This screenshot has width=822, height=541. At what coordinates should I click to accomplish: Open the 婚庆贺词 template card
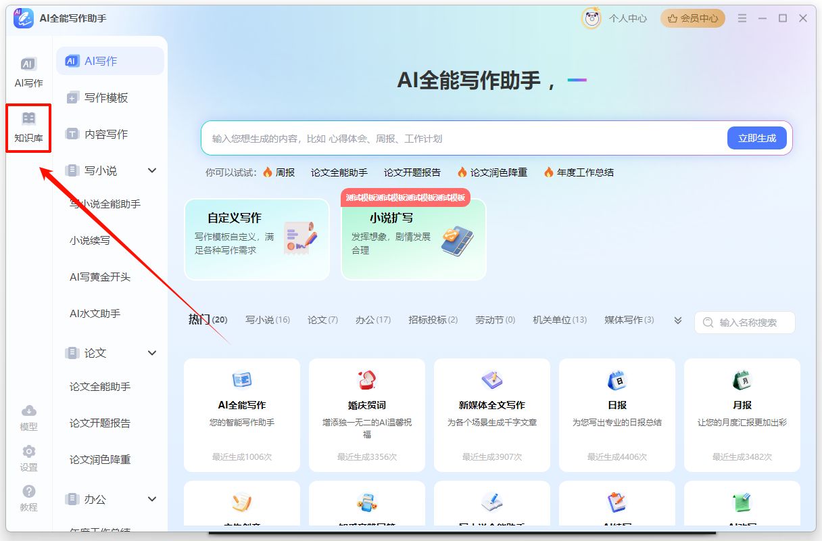coord(366,415)
